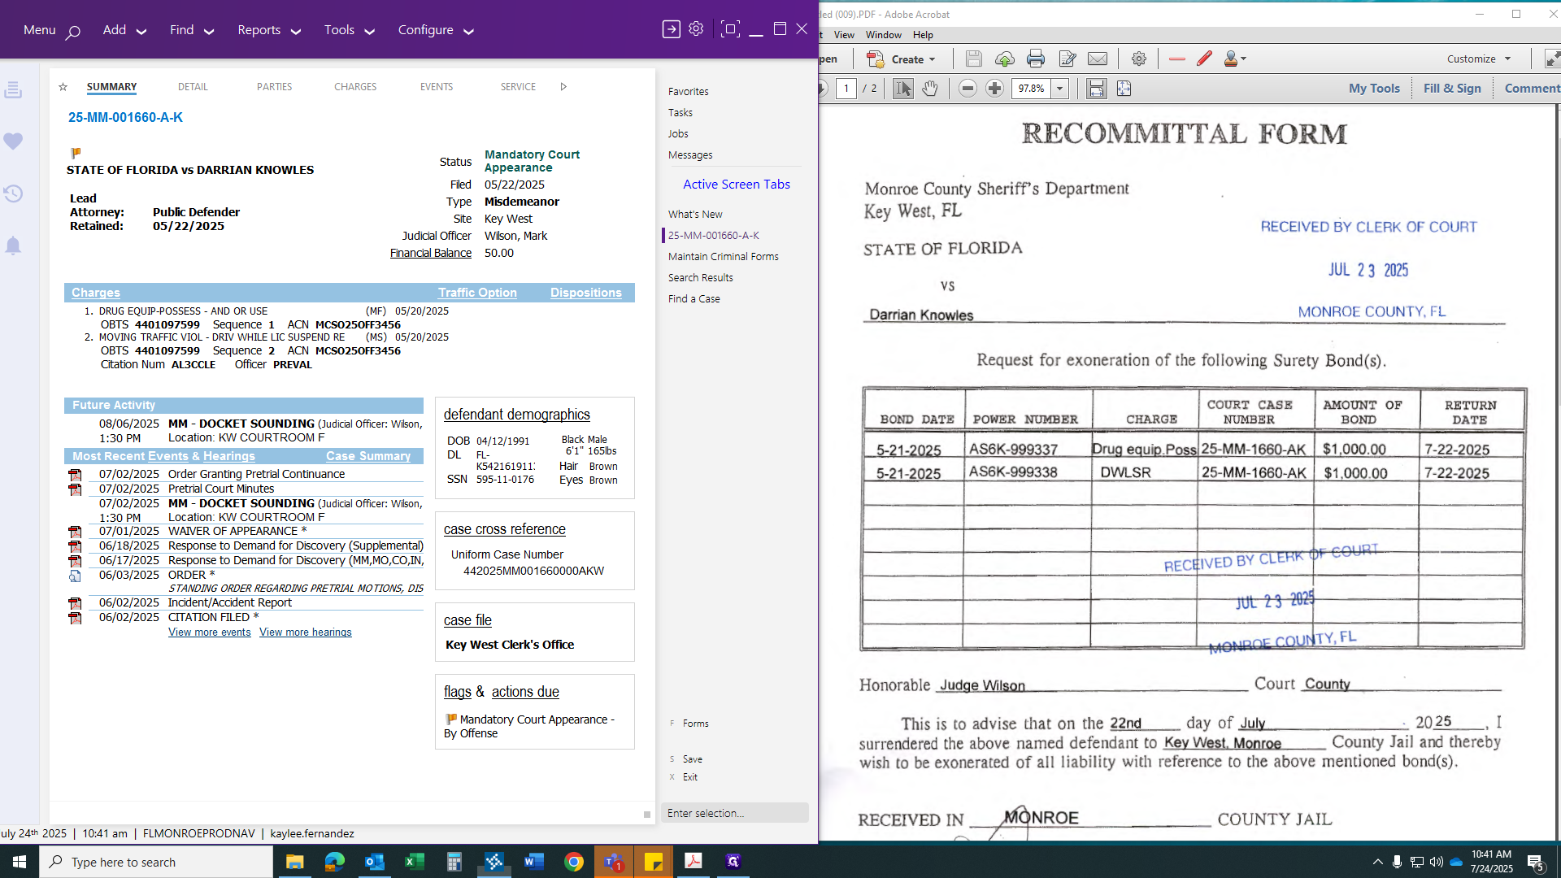Viewport: 1561px width, 878px height.
Task: Click the favorites heart icon in sidebar
Action: coord(13,141)
